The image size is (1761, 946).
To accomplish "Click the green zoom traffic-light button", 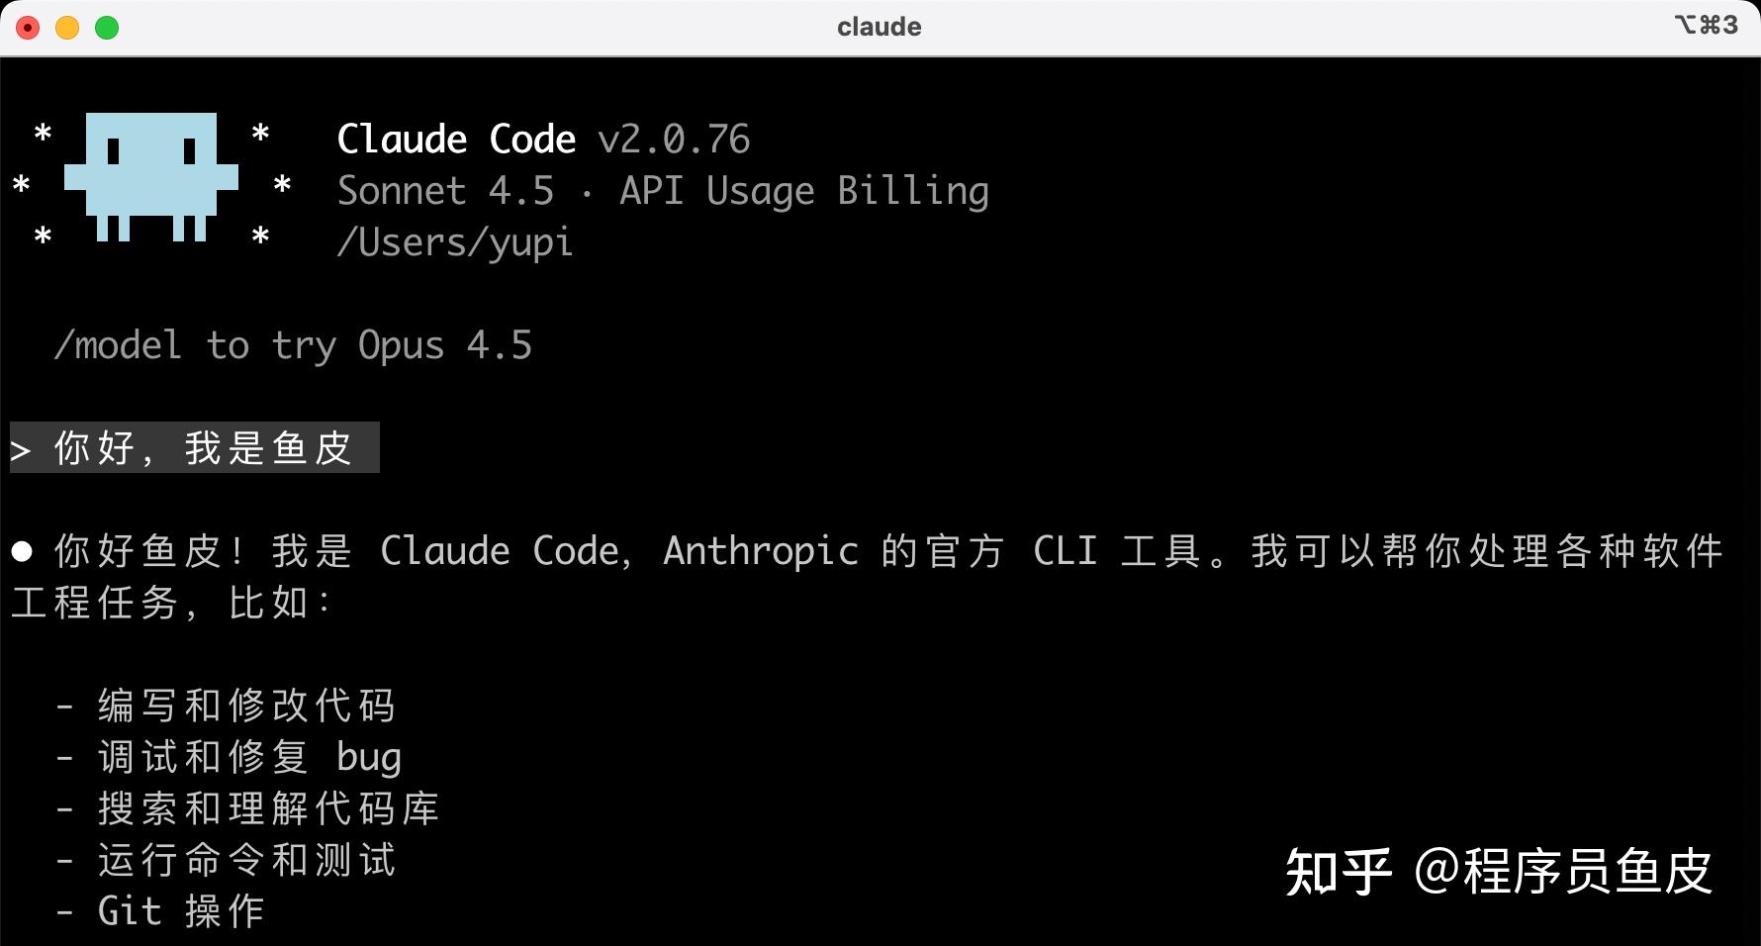I will [106, 27].
